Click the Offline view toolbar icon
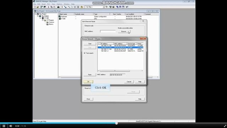 coord(65,7)
